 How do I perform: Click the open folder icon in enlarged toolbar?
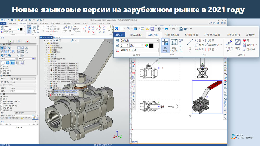tap(147, 29)
